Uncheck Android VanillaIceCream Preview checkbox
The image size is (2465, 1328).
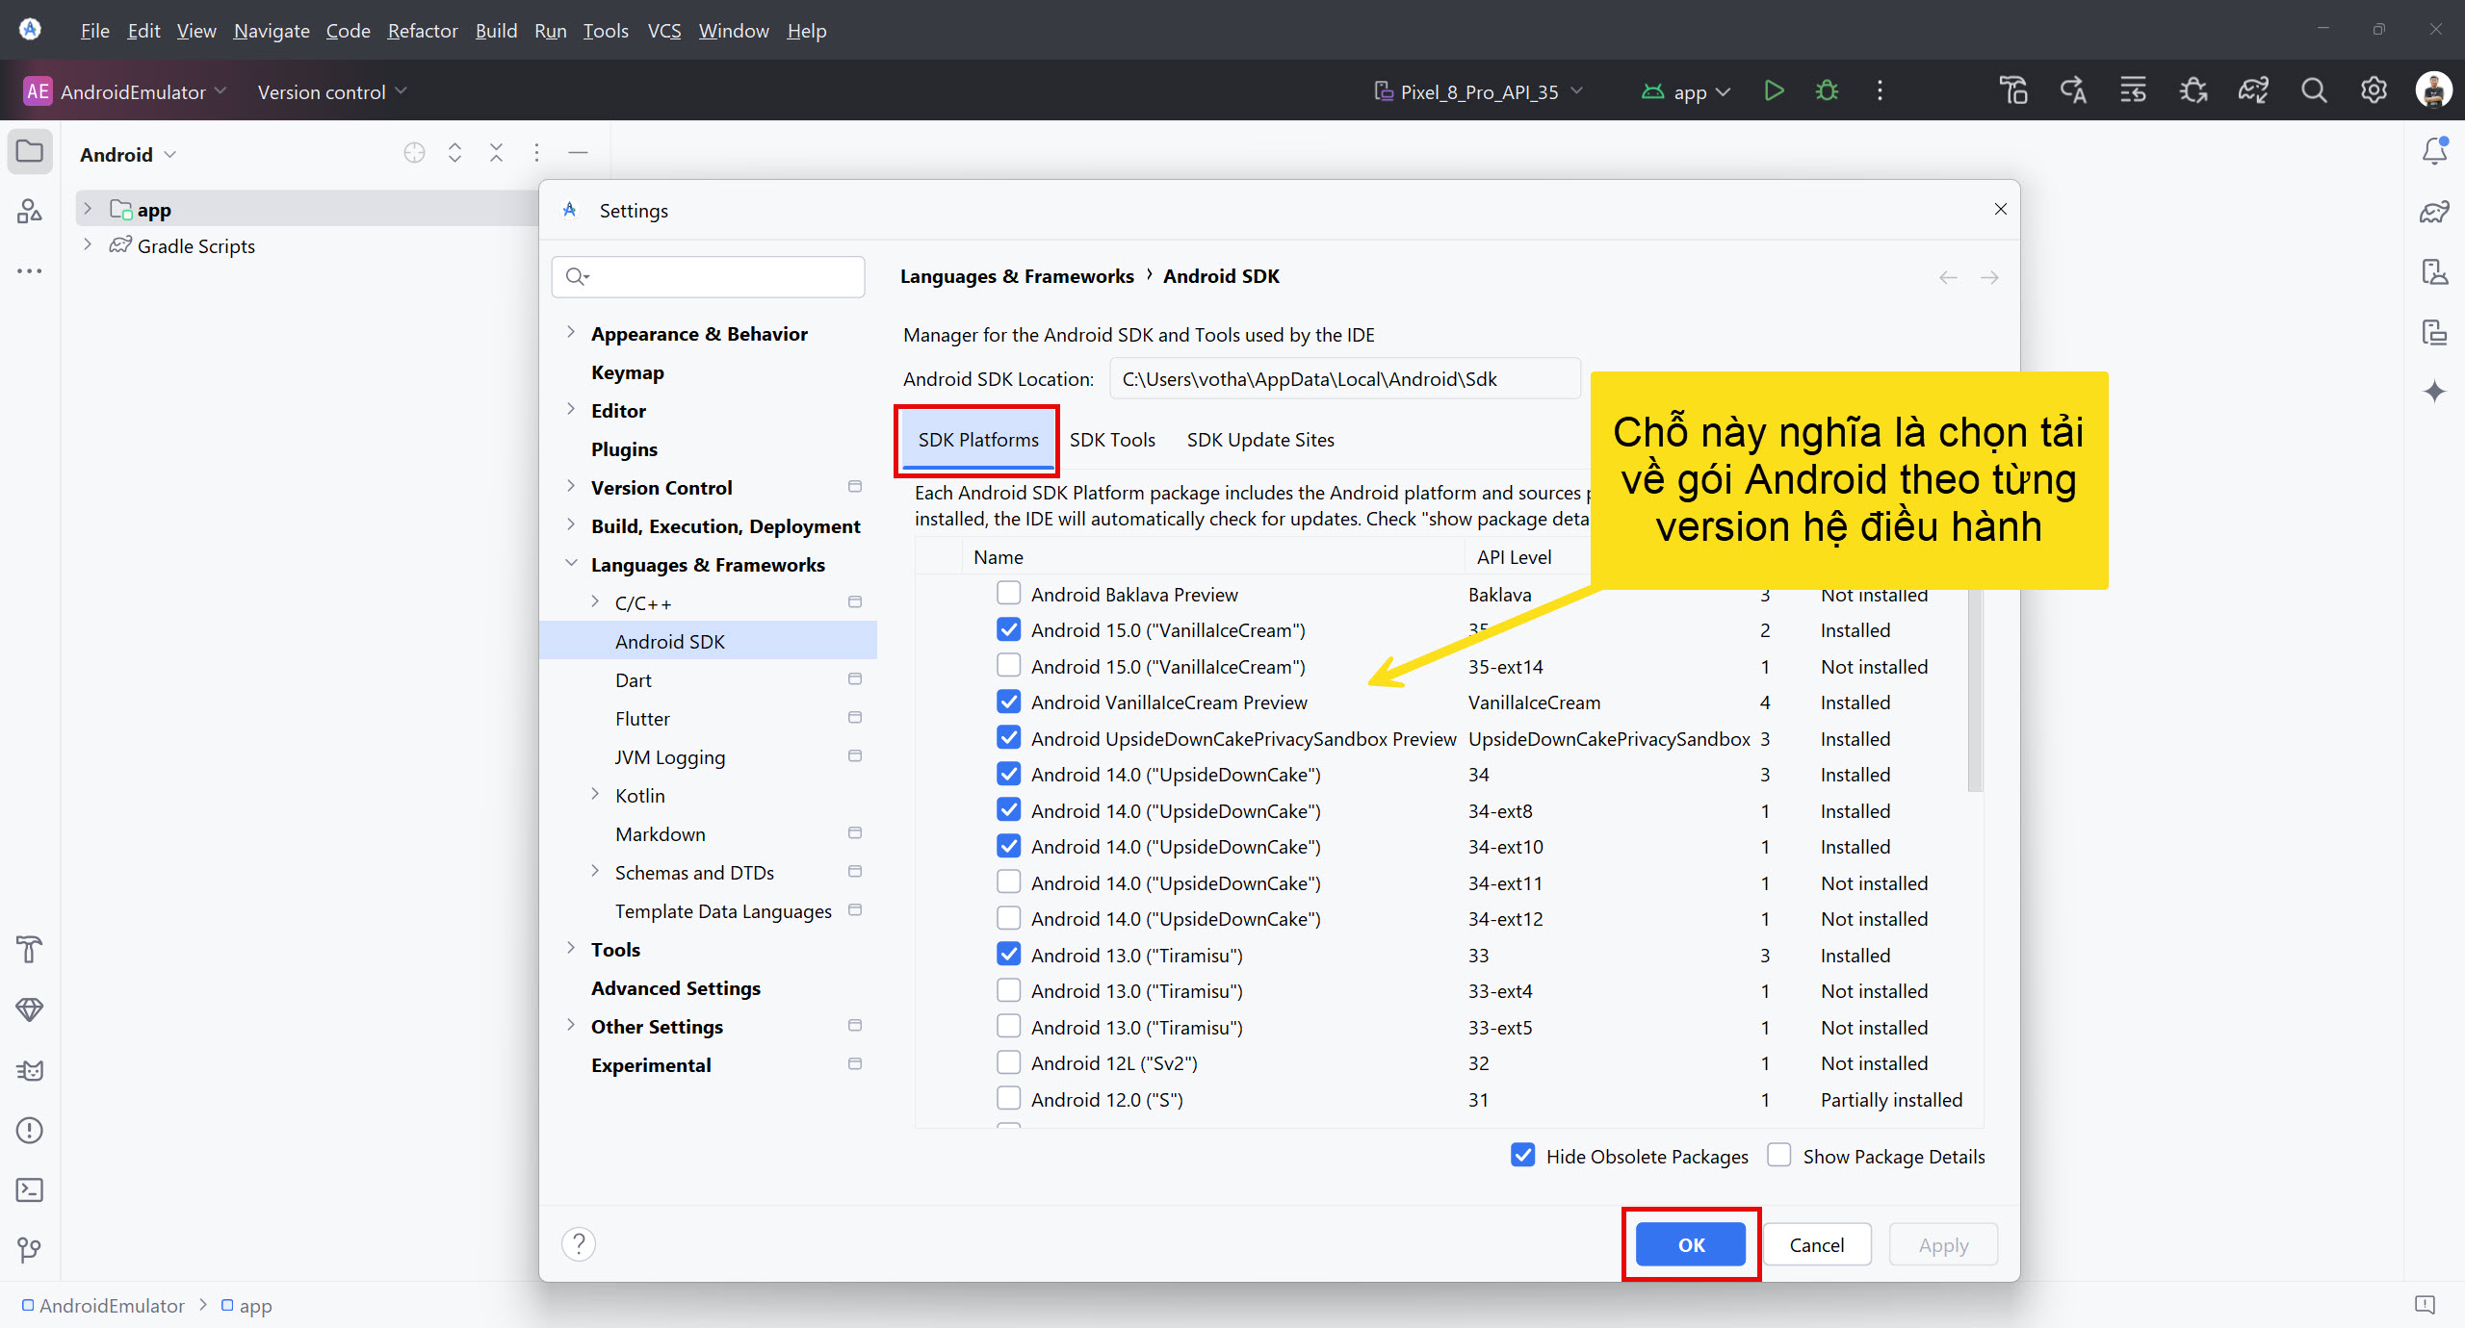pos(1008,702)
